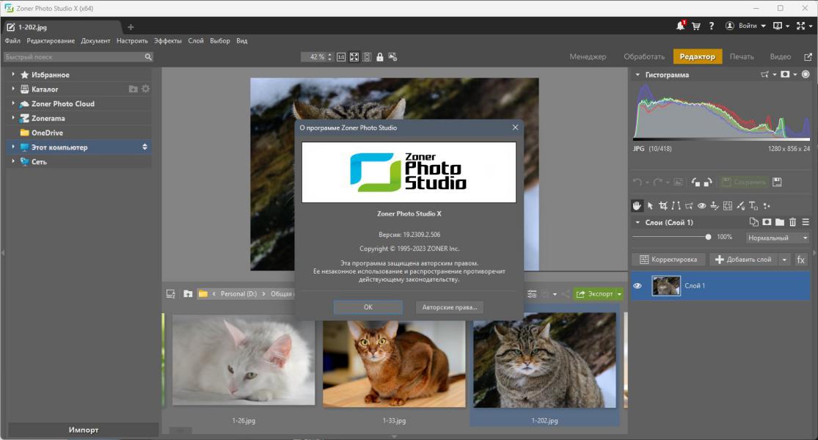Select the red-eye removal tool
This screenshot has width=818, height=440.
coord(701,206)
